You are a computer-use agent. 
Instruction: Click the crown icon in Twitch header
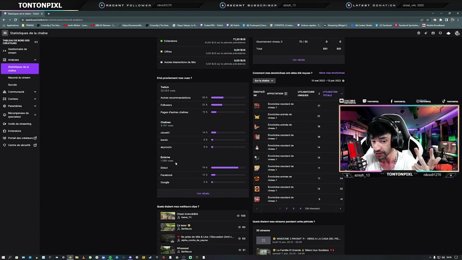coord(448,33)
